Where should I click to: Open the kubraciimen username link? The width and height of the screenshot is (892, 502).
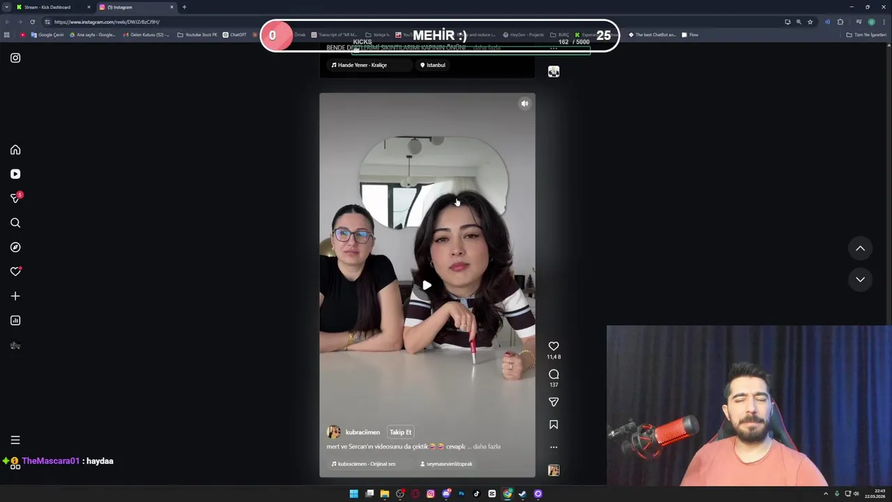pyautogui.click(x=362, y=432)
